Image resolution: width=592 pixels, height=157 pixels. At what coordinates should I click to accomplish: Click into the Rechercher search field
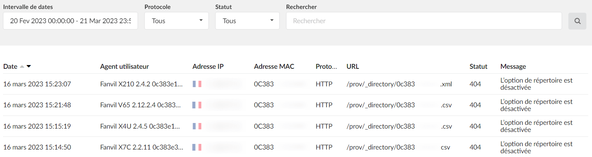pyautogui.click(x=424, y=21)
